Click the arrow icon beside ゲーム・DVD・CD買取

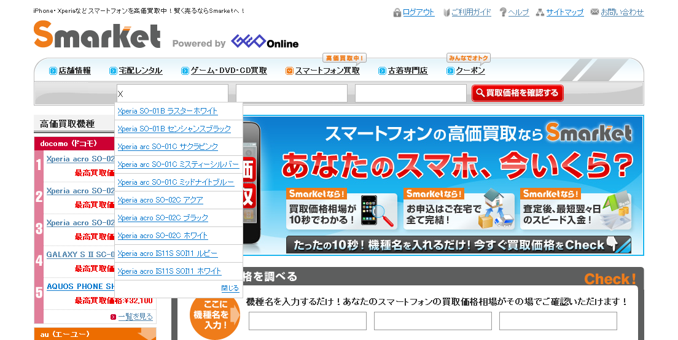tap(185, 71)
